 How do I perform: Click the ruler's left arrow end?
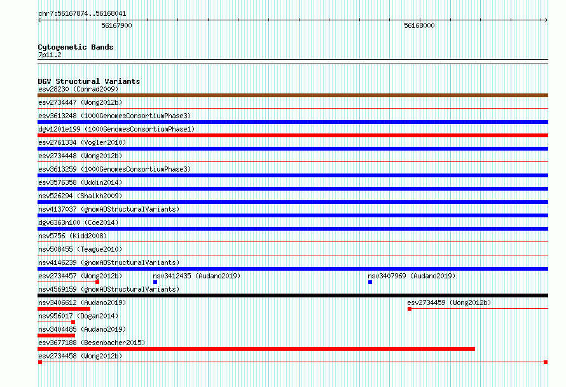coord(39,20)
